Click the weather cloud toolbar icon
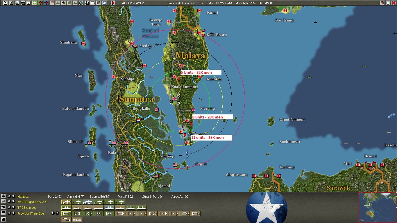Viewport: 397px width, 223px height. pyautogui.click(x=104, y=3)
